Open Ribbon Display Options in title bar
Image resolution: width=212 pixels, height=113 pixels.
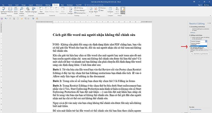point(194,2)
